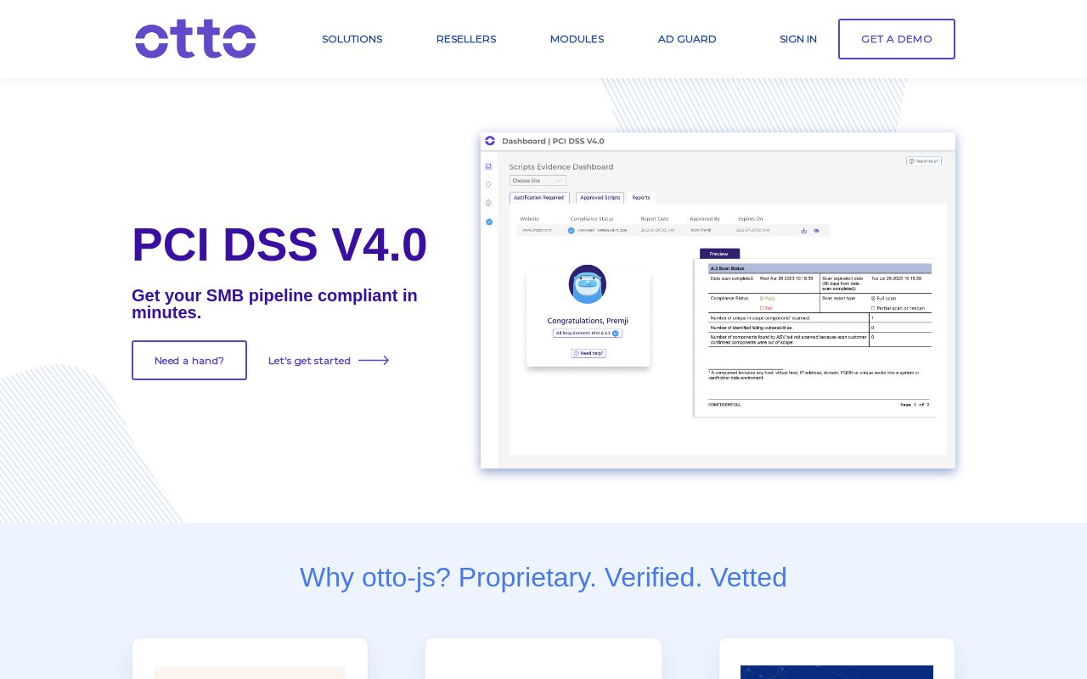1087x679 pixels.
Task: Click the otto logo
Action: point(195,39)
